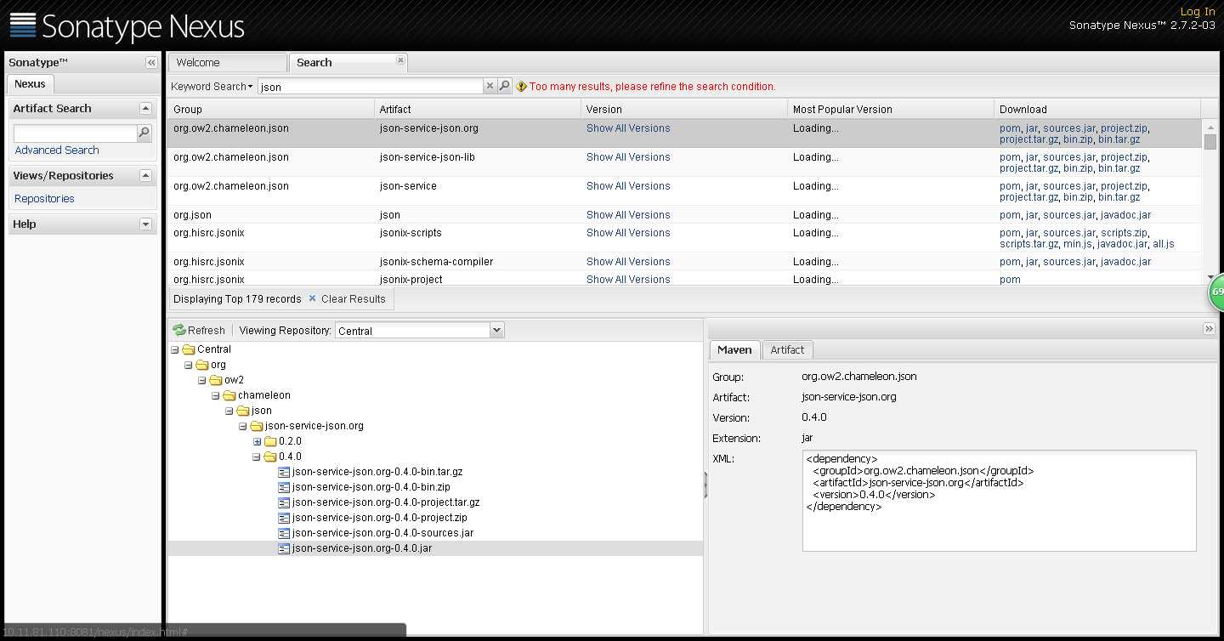Image resolution: width=1224 pixels, height=641 pixels.
Task: Close the Search tab
Action: (x=400, y=60)
